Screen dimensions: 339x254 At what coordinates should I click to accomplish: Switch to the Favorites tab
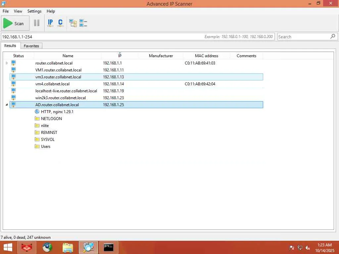point(31,46)
